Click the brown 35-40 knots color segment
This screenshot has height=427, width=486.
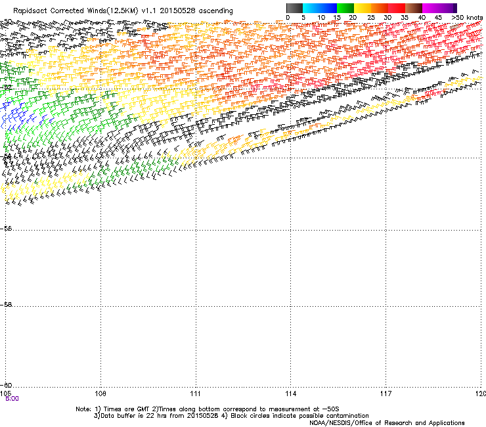[x=414, y=8]
